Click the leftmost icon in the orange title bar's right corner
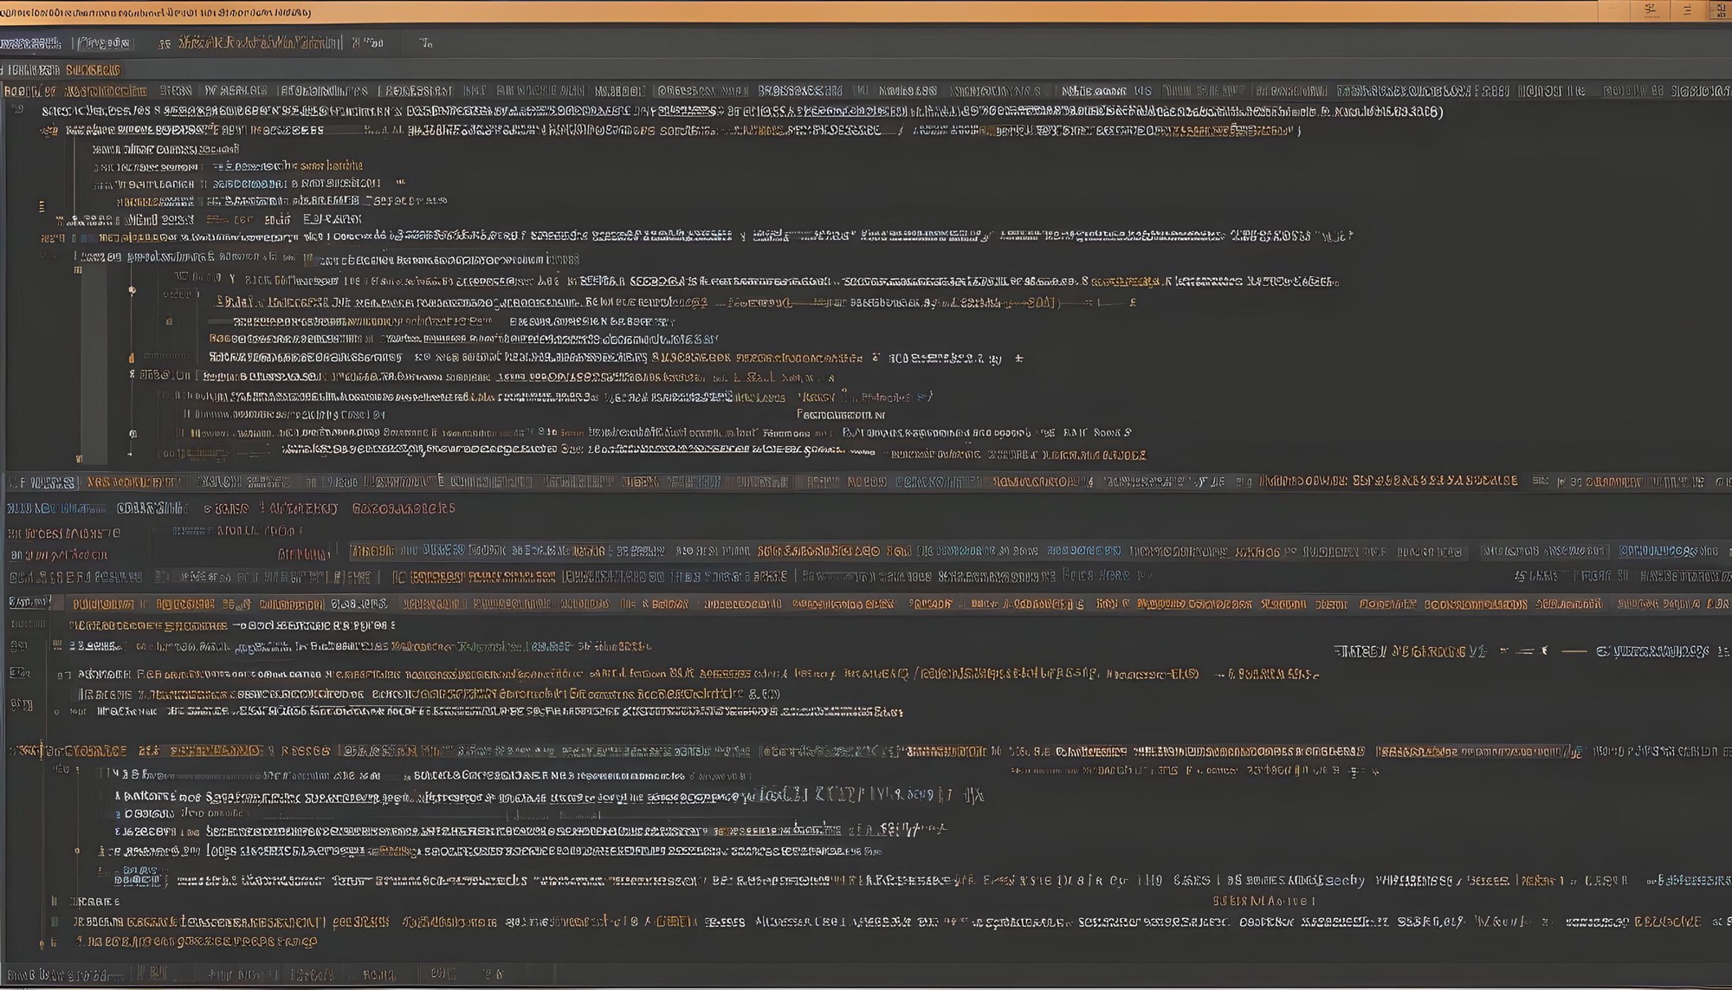Image resolution: width=1732 pixels, height=990 pixels. point(1651,10)
